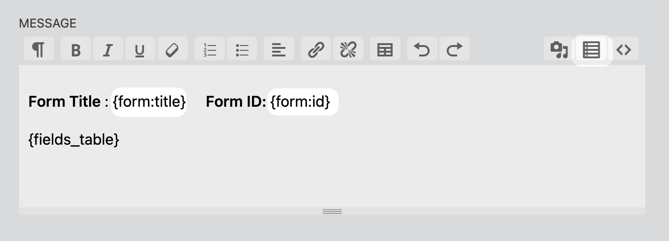
Task: Switch to HTML source code view
Action: tap(623, 48)
